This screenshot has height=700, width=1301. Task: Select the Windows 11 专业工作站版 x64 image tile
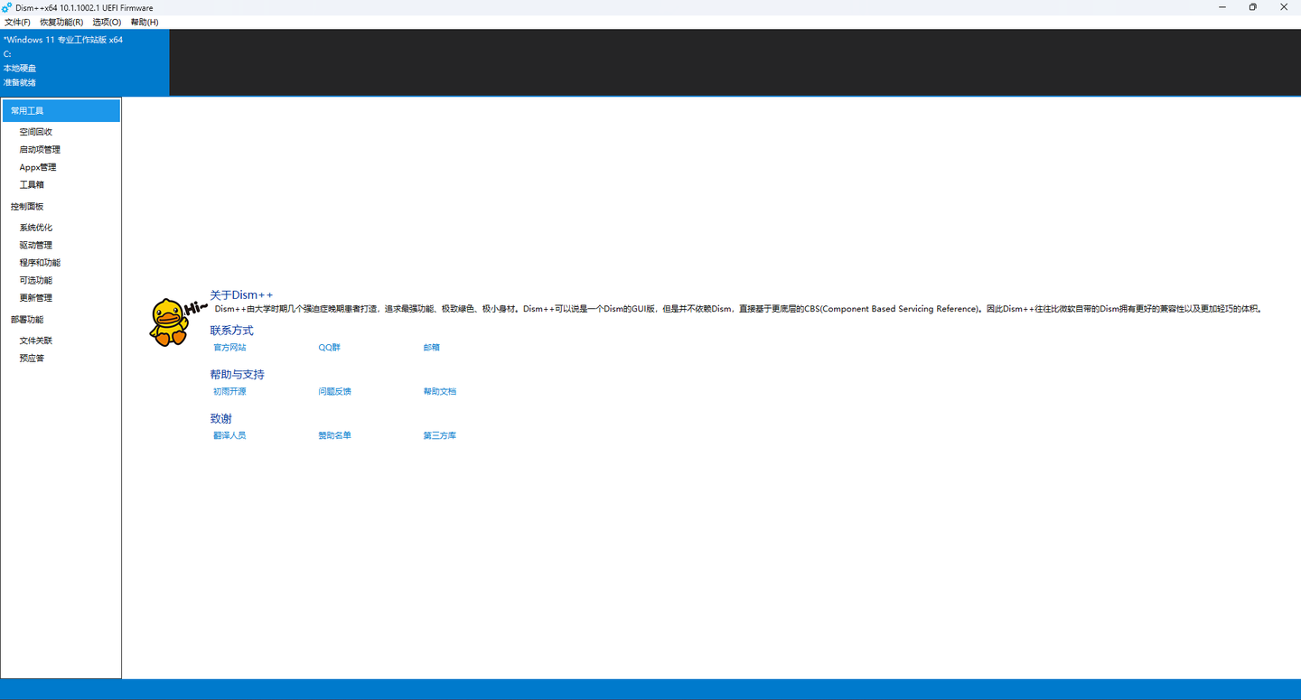tap(85, 62)
